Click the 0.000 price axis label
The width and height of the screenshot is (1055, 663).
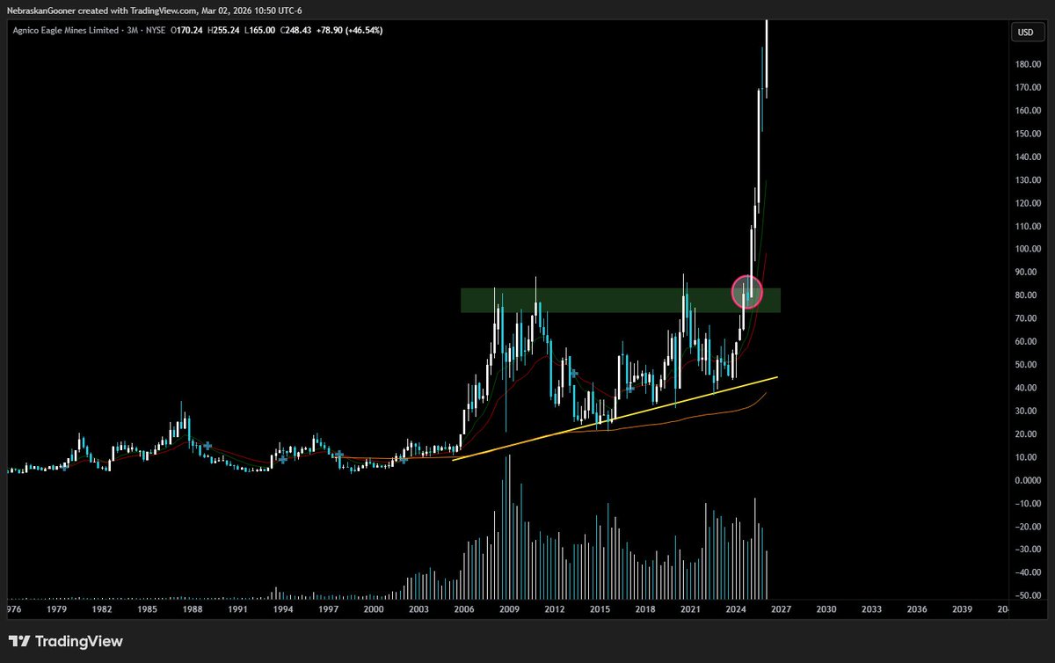(1028, 480)
